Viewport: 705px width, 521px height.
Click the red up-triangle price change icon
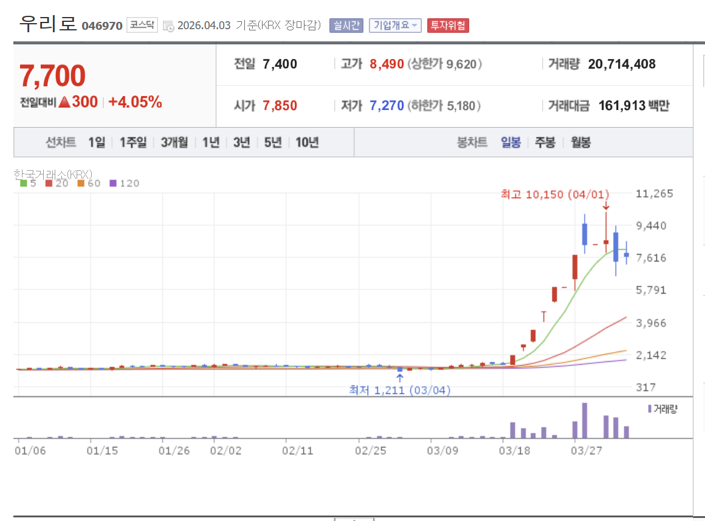65,102
